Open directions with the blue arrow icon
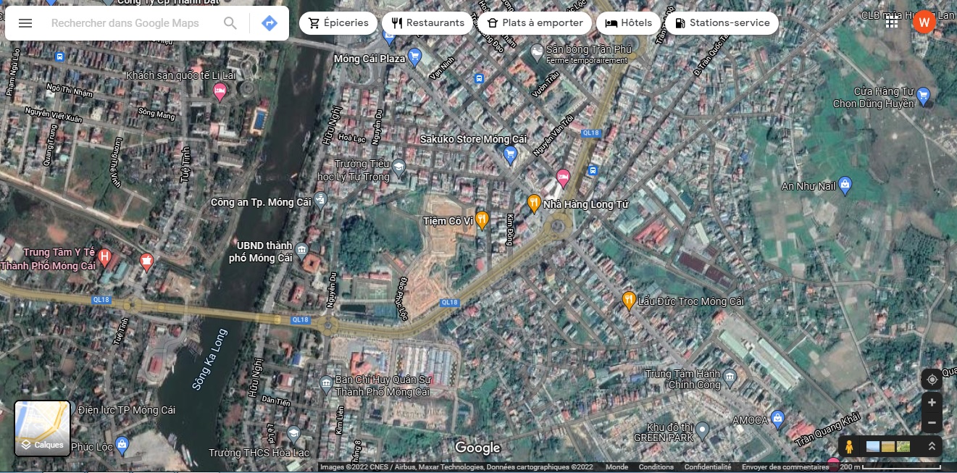This screenshot has height=473, width=957. tap(269, 23)
